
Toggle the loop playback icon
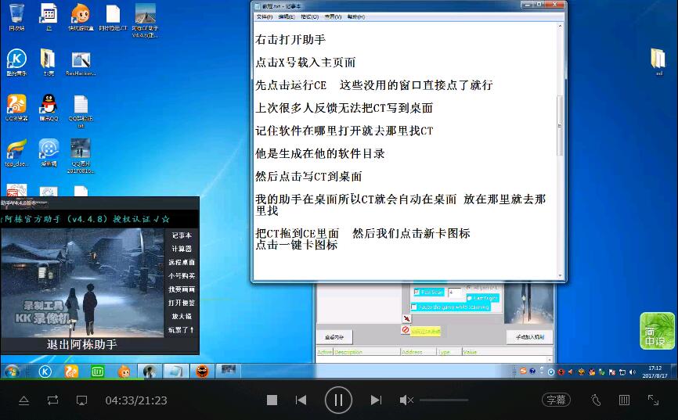click(x=52, y=400)
